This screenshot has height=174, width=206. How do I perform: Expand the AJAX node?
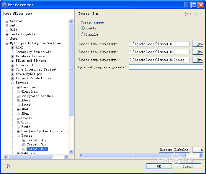coord(12,48)
